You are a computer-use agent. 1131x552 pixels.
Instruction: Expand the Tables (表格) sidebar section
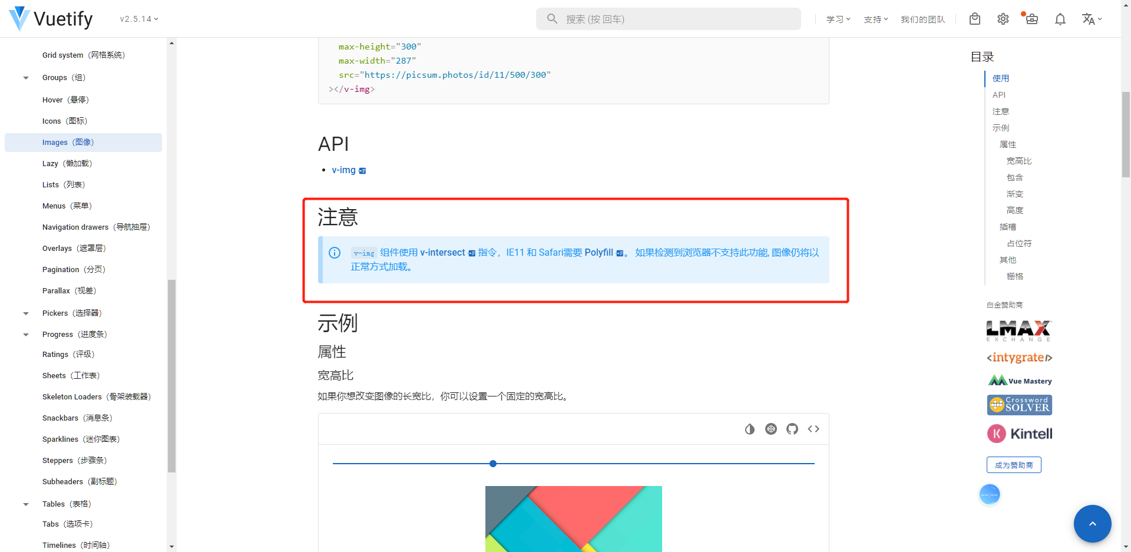pos(26,504)
